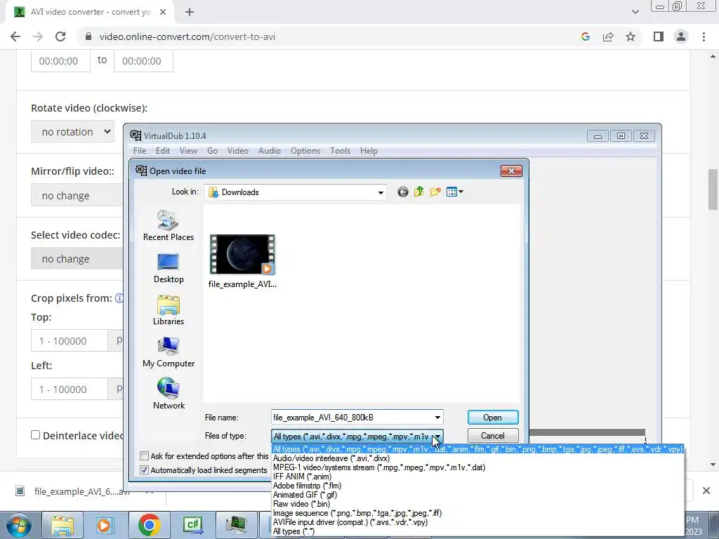Image resolution: width=719 pixels, height=539 pixels.
Task: Open File Explorer from taskbar
Action: coord(62,525)
